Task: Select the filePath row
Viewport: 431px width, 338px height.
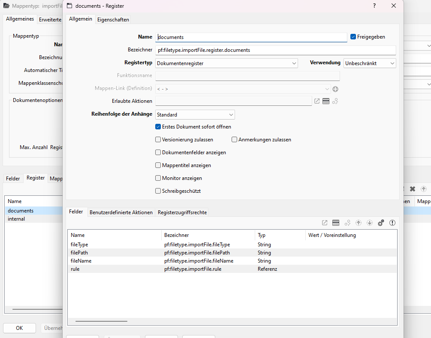Action: click(x=232, y=253)
